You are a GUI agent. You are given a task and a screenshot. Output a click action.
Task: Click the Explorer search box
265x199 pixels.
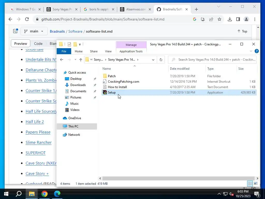(x=212, y=60)
